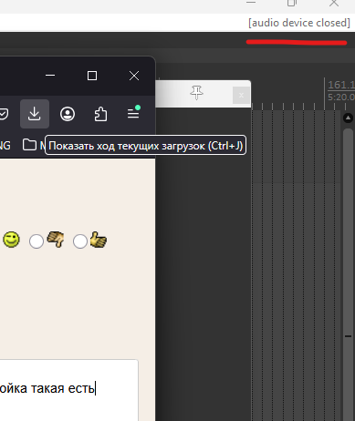Close the docked panel with small x
The height and width of the screenshot is (421, 355).
coord(241,96)
